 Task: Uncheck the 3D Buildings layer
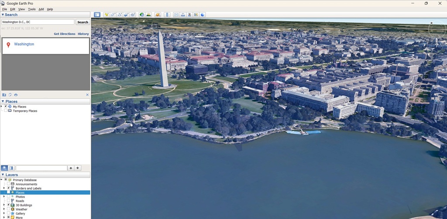click(x=8, y=205)
